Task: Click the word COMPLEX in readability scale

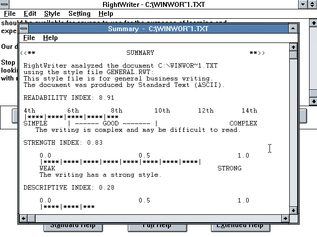Action: (243, 123)
